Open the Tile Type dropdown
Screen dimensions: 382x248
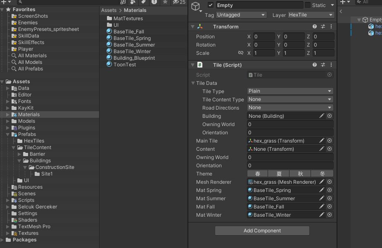pos(290,91)
